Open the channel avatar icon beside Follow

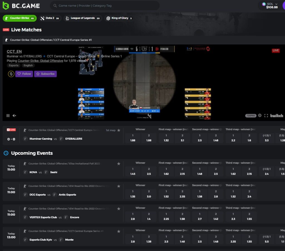(11, 74)
